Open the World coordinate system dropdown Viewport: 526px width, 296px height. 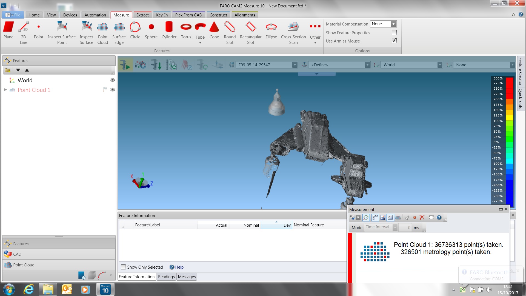[x=440, y=65]
